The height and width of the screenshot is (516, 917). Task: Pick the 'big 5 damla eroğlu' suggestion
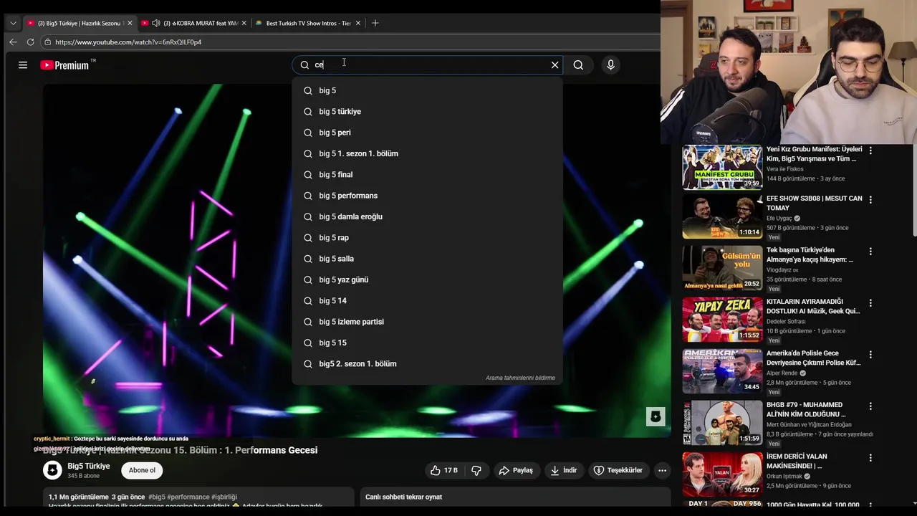[x=427, y=216]
